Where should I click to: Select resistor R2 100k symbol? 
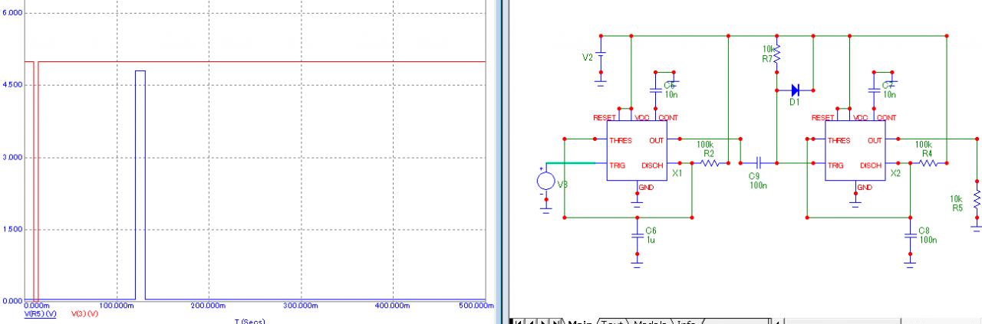[709, 162]
